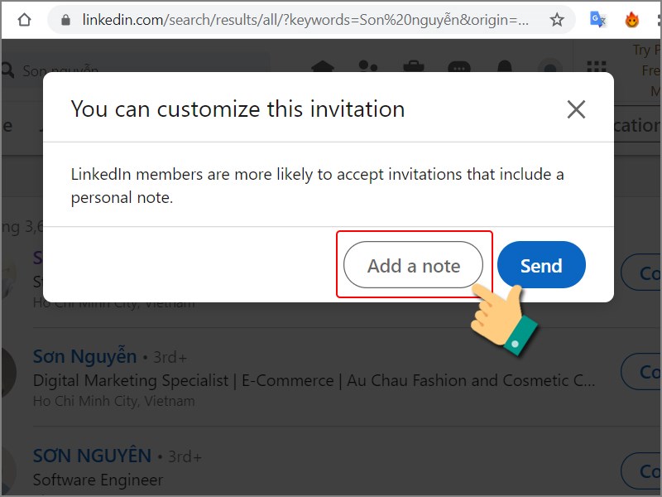Click the linkedin.com address bar URL
Image resolution: width=662 pixels, height=497 pixels.
coord(305,19)
